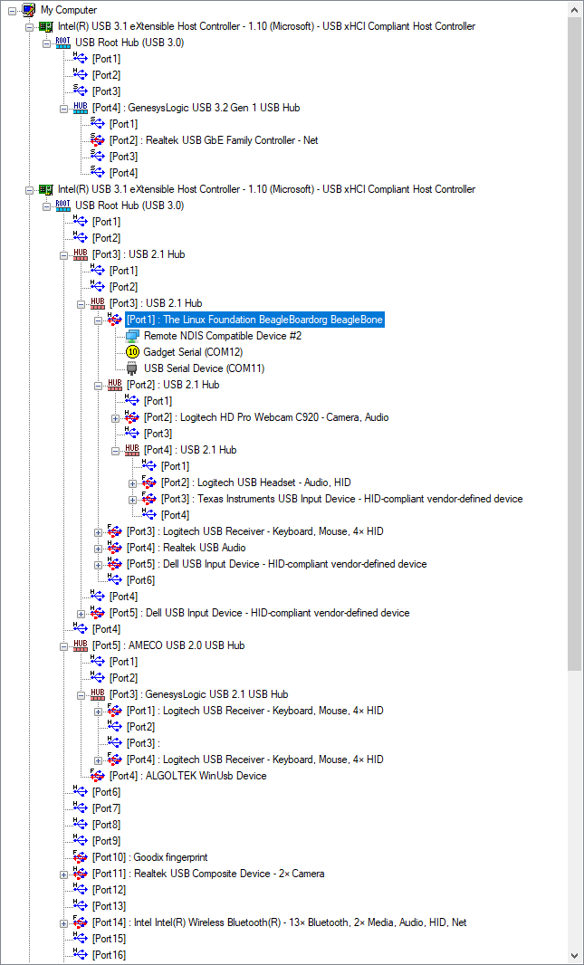The image size is (584, 965).
Task: Click the USB icon for Logitech HD Pro Webcam C920
Action: (x=131, y=417)
